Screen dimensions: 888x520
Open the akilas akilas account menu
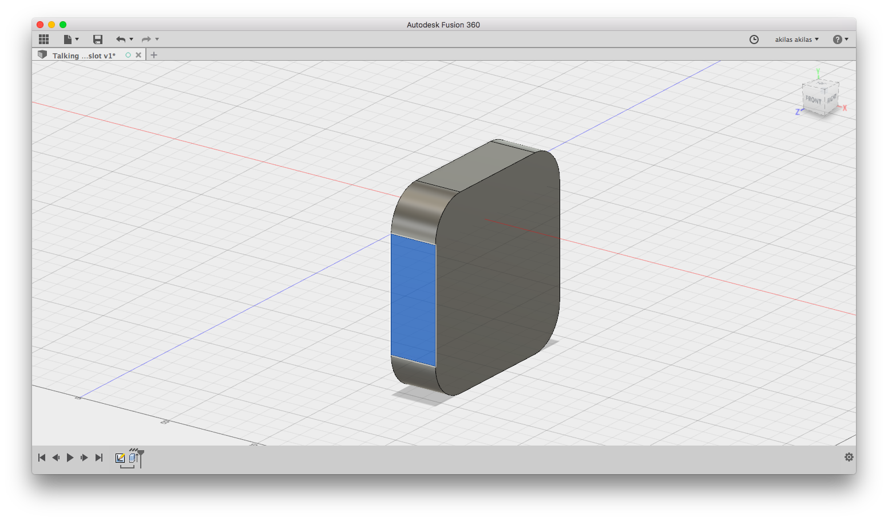[x=796, y=40]
